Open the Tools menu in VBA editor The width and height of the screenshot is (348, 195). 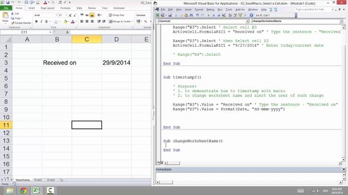click(229, 10)
